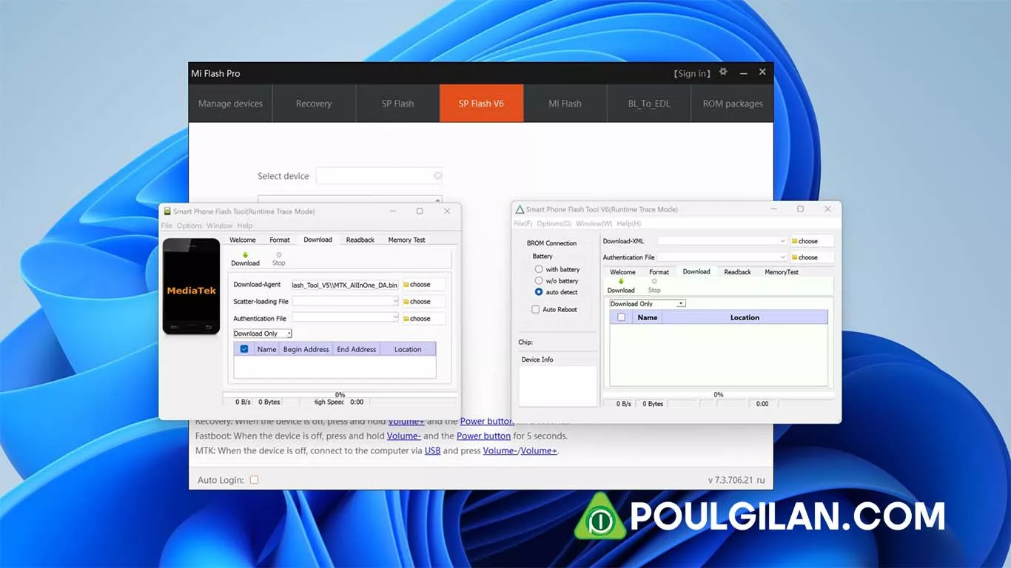Select with battery radio button
1011x568 pixels.
click(539, 269)
